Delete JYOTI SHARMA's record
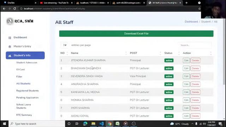Screen dimensions: 226x127 (195, 108)
